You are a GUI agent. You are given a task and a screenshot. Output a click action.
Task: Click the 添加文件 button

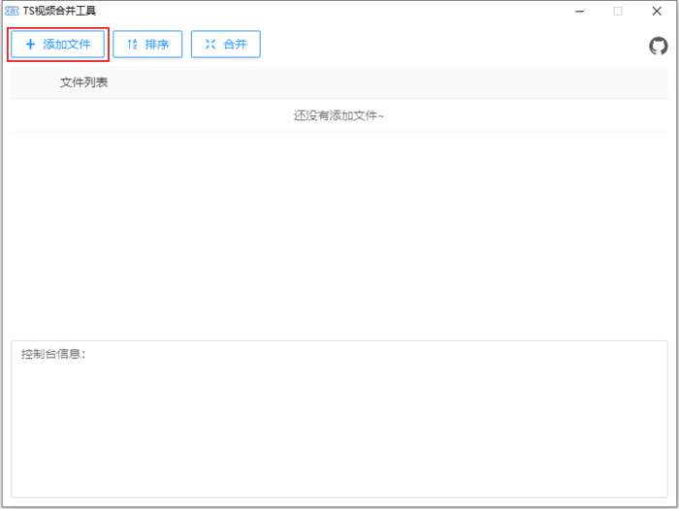[x=57, y=45]
